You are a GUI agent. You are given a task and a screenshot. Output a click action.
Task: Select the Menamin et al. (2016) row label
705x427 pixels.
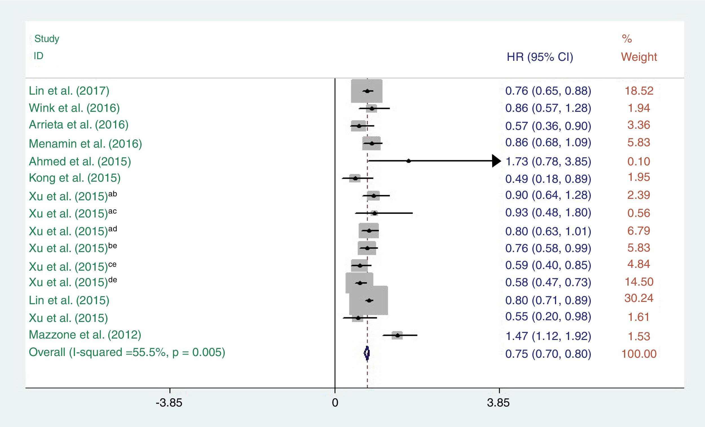pyautogui.click(x=85, y=143)
